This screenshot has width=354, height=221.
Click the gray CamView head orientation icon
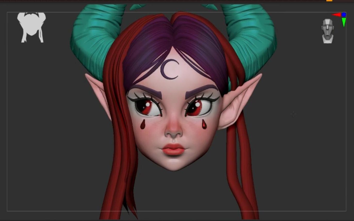[x=328, y=31]
